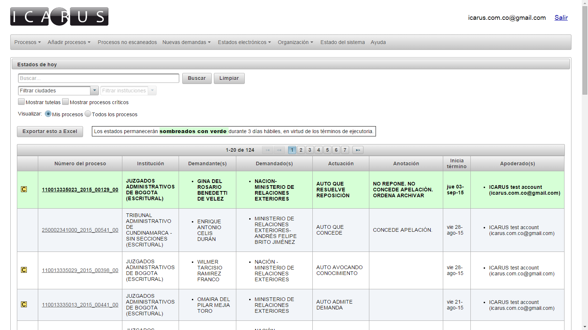Open Estado del sistema page
This screenshot has height=330, width=588.
343,42
